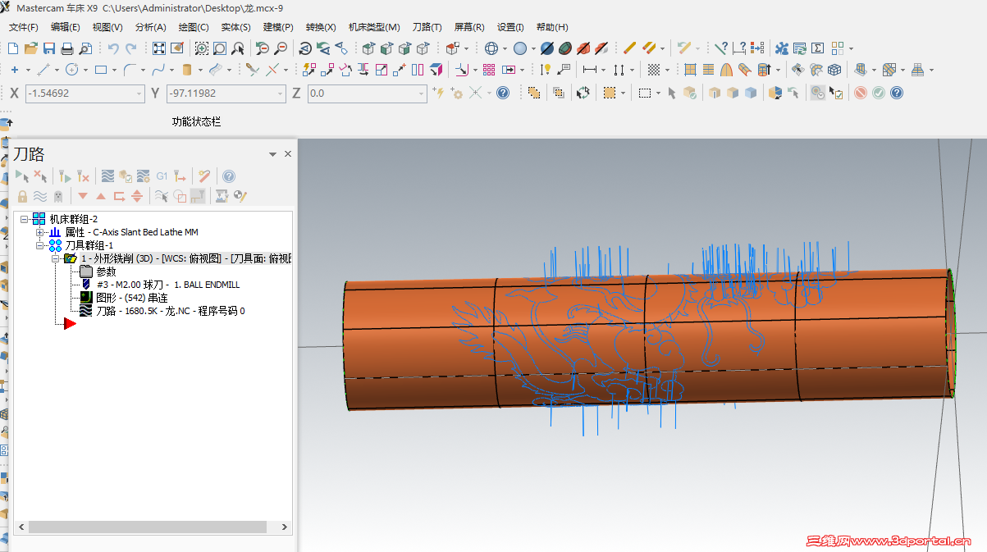Backplot selected operations with the wave icon
Viewport: 987px width, 552px height.
(x=107, y=176)
